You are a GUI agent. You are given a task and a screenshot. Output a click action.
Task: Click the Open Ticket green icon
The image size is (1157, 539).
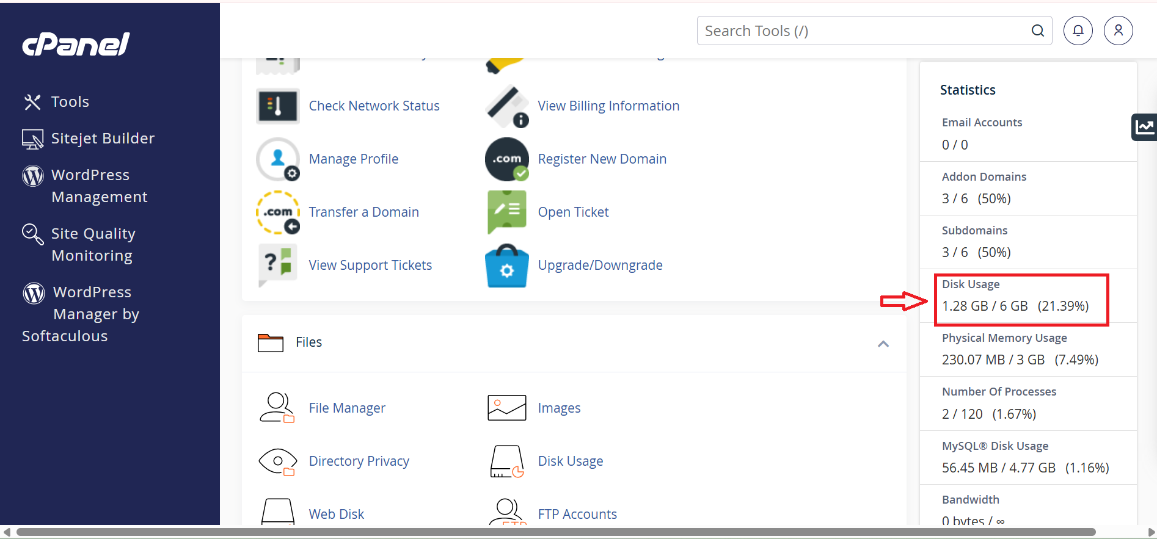pos(506,212)
